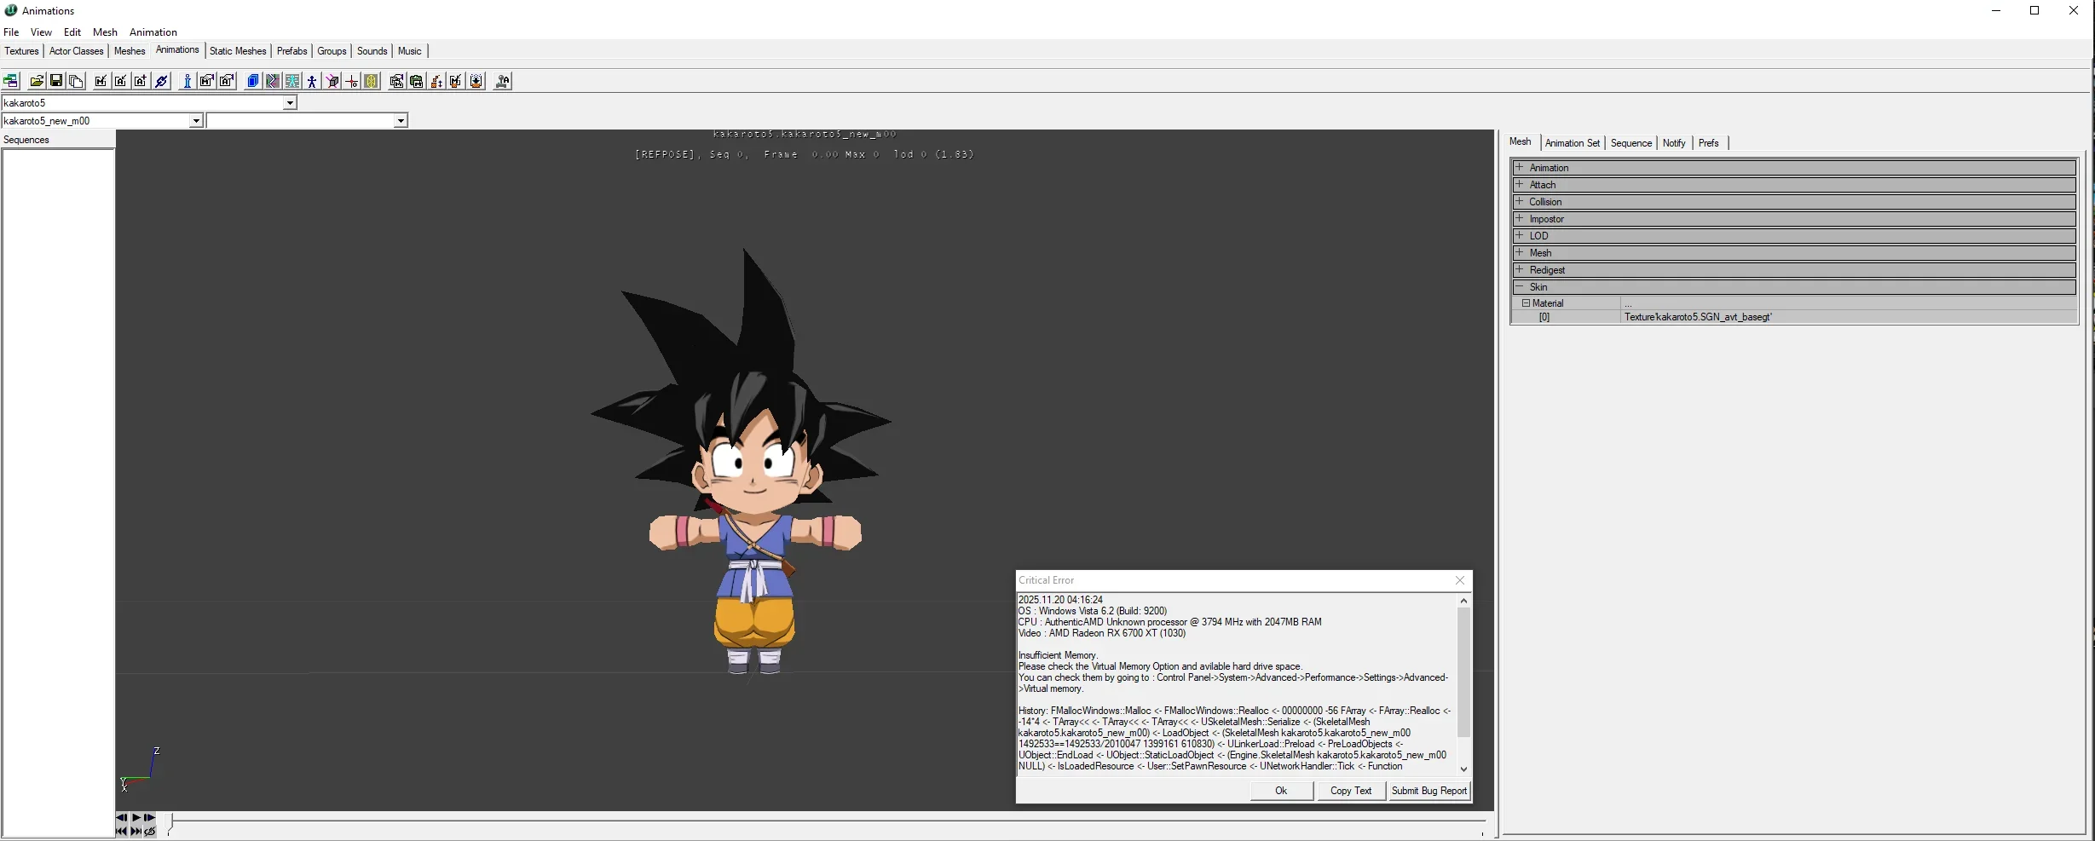Click the import animation 'A' arrow icon
The image size is (2095, 841).
click(x=121, y=81)
